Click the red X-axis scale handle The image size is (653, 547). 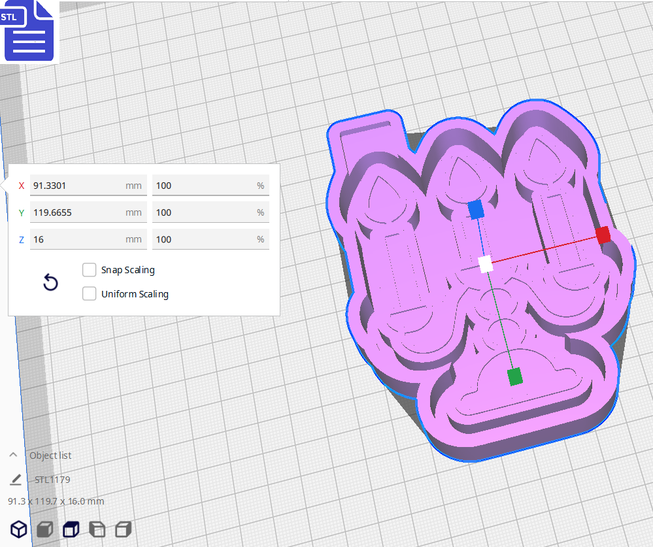[603, 236]
